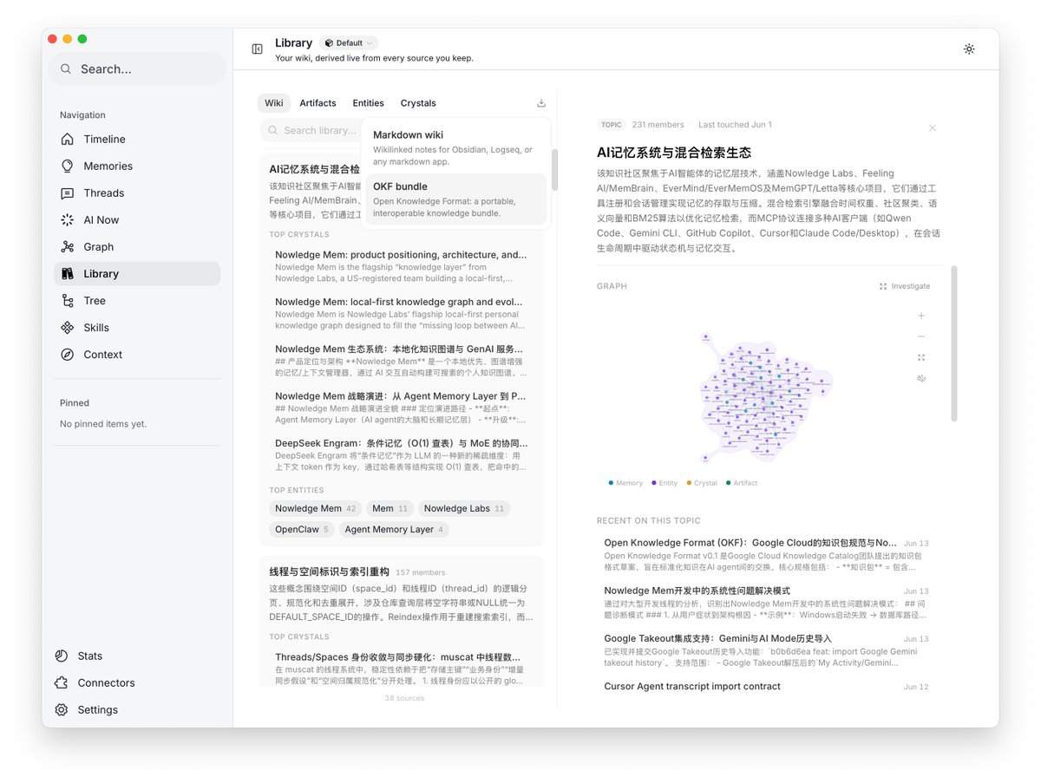Screen dimensions: 1041x783
Task: Open crystal 'Nowledge Mem: product positioning, architecture'
Action: pos(401,266)
